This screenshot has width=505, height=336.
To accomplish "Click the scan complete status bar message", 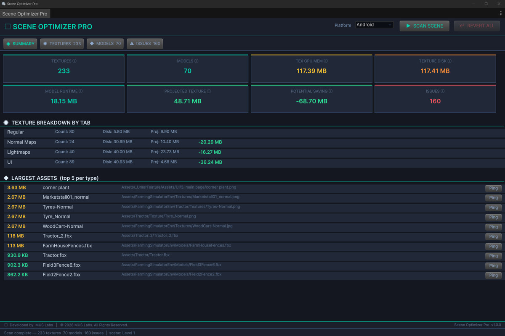I will pos(69,333).
